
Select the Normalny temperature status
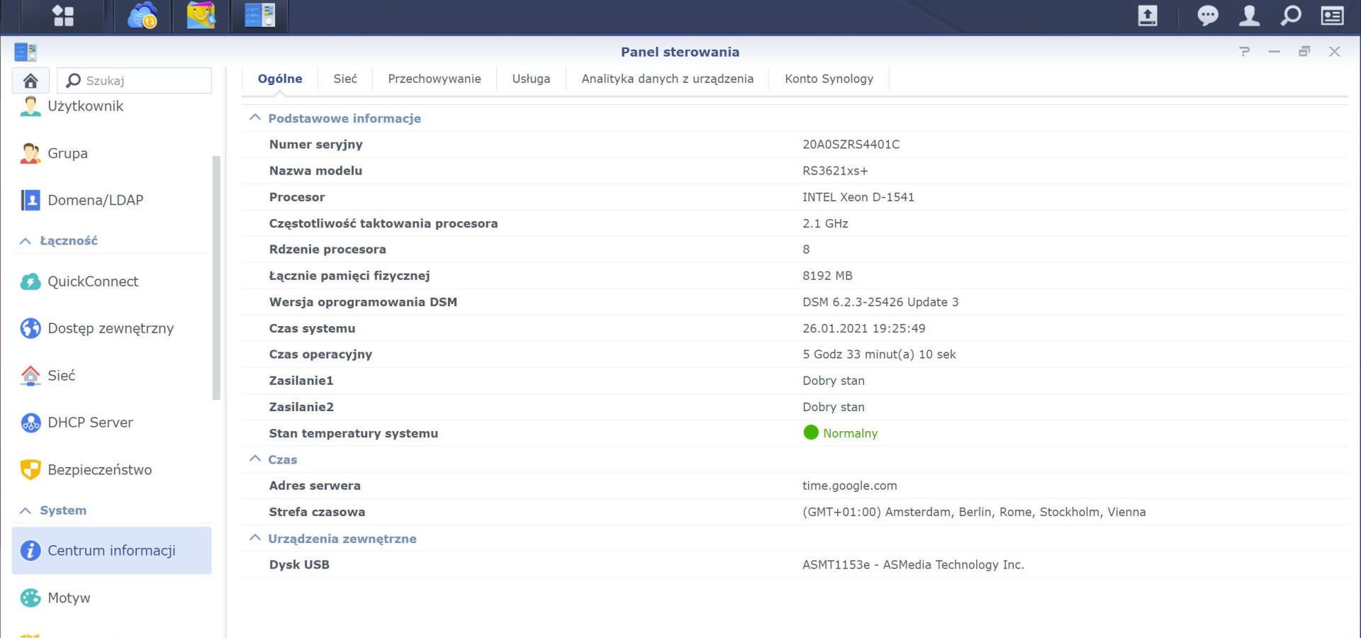(x=850, y=433)
